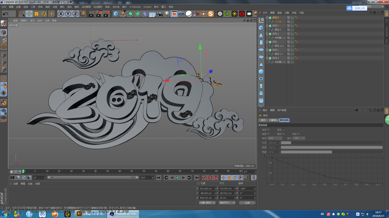Open 对象 (相对) coordinate dropdown
This screenshot has width=389, height=218.
coord(207,203)
